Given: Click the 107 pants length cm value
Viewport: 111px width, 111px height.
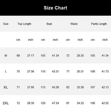Looking at the screenshot, I should click(x=93, y=87).
